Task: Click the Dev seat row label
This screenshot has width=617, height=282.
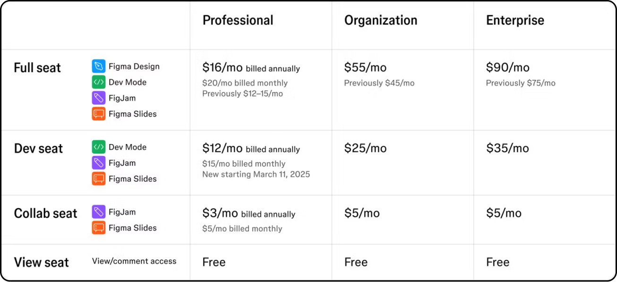Action: 38,149
